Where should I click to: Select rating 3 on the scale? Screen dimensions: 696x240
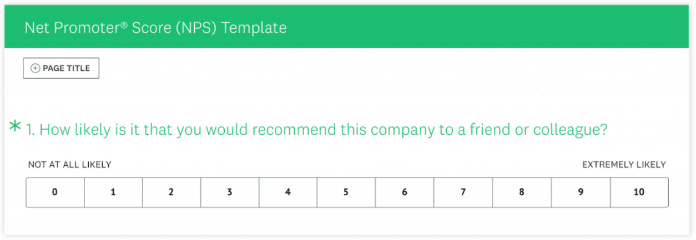[230, 192]
